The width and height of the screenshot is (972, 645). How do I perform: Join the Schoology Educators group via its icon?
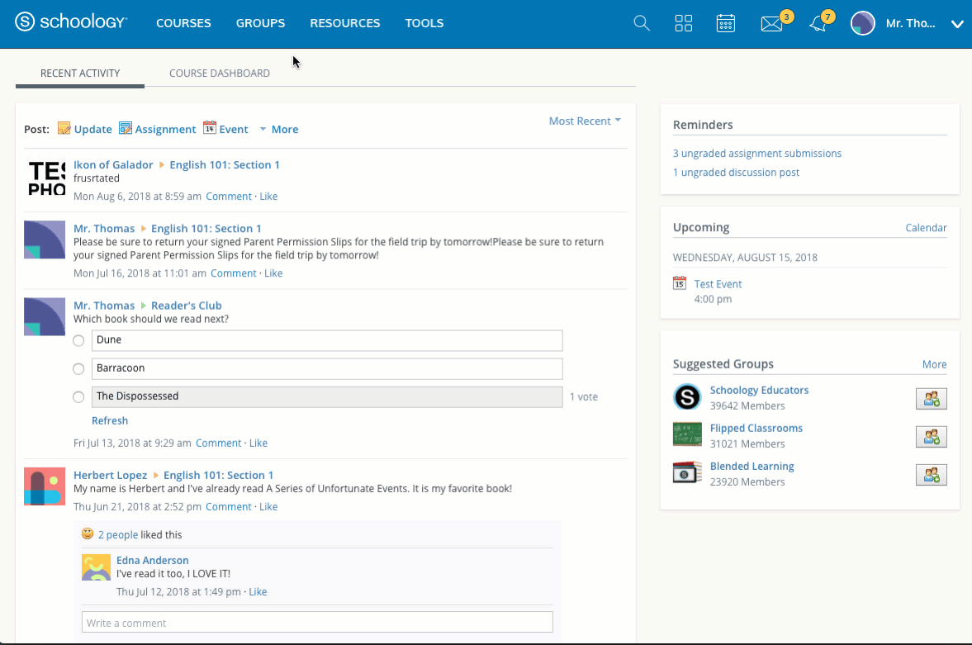pos(931,398)
